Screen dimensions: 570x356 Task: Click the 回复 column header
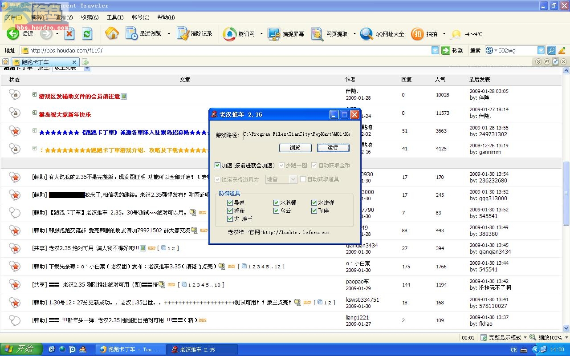click(x=407, y=79)
